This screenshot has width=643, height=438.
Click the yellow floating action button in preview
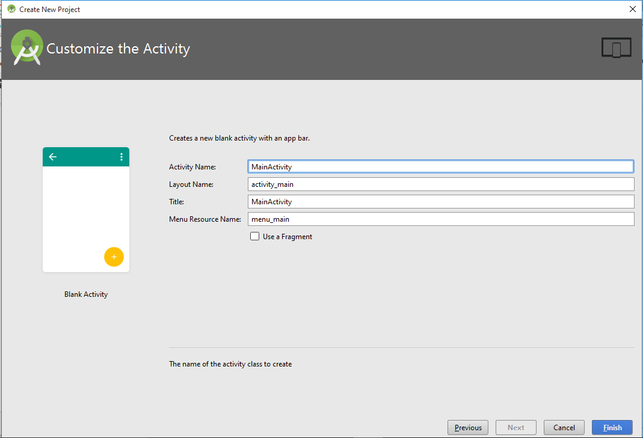coord(114,257)
